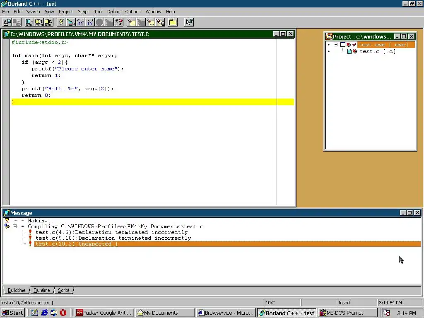The height and width of the screenshot is (318, 424).
Task: Click the yellow icon beside the Making row
Action: click(x=7, y=220)
